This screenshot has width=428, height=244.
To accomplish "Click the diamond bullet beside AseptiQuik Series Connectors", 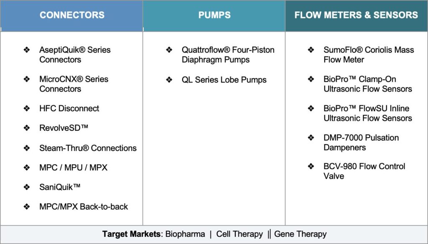I will (x=27, y=50).
